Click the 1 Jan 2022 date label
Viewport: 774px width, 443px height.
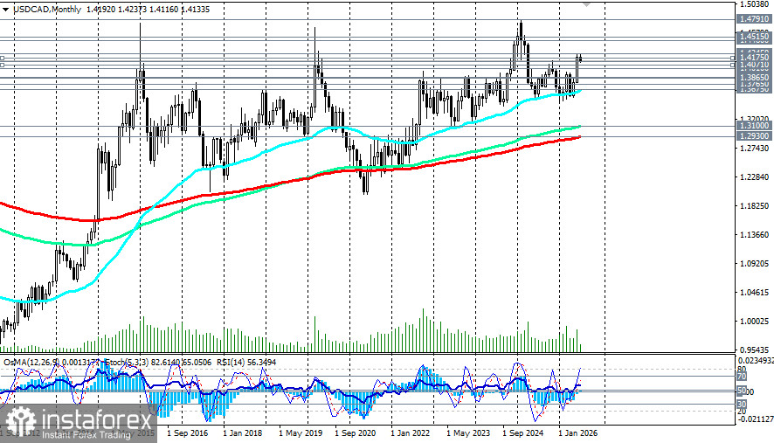tap(411, 433)
